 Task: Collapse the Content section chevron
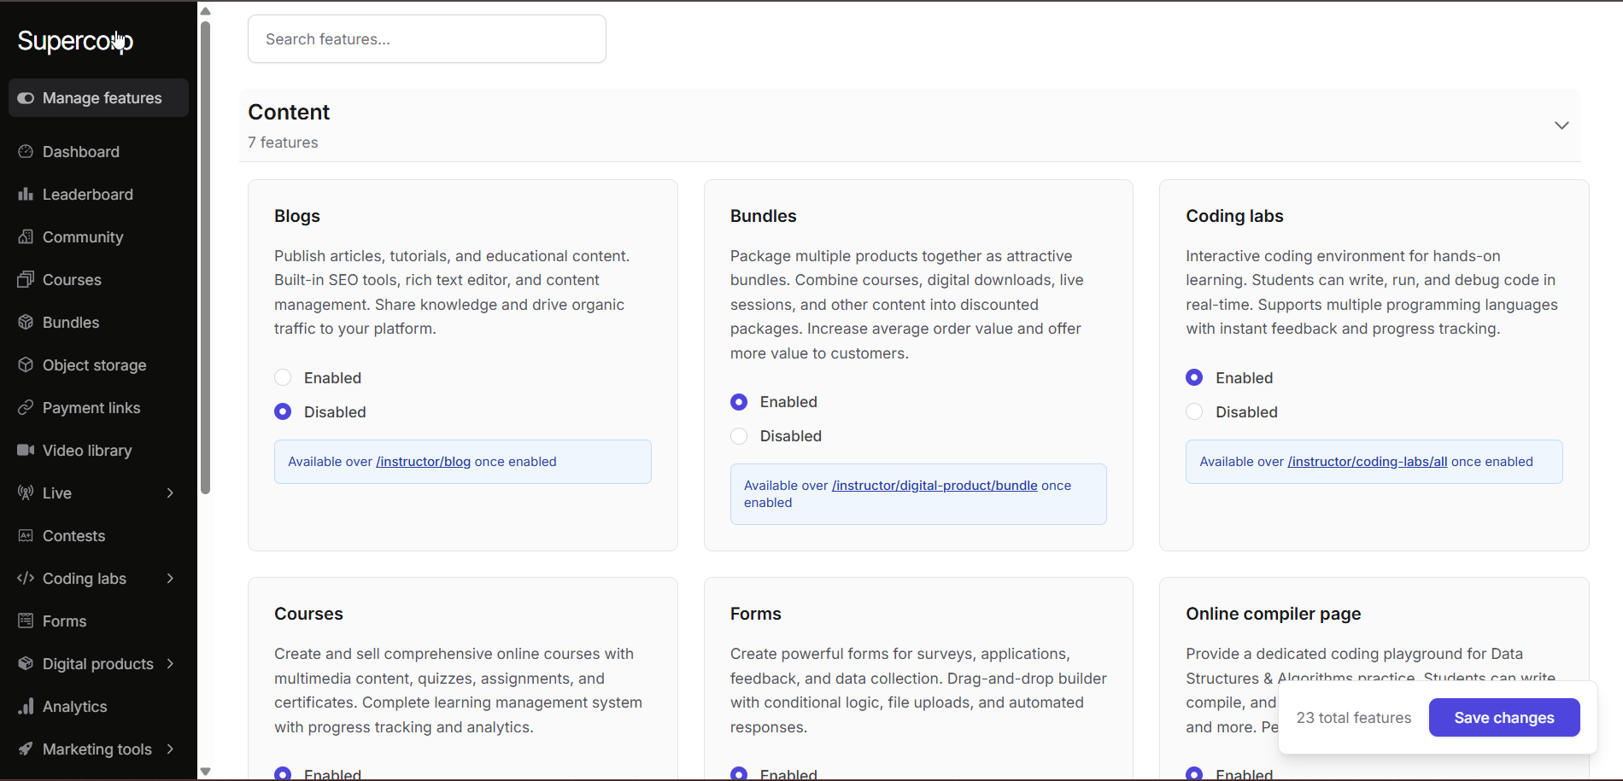click(1561, 125)
